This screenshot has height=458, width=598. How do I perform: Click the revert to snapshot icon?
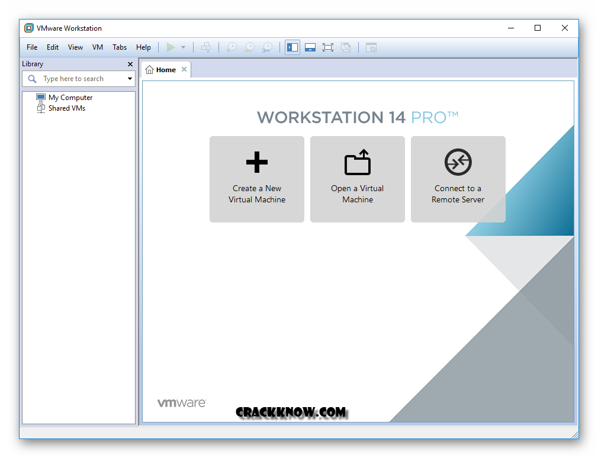[249, 47]
